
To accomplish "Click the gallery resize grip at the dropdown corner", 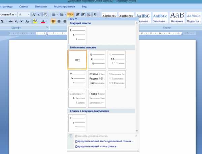I will (138, 150).
